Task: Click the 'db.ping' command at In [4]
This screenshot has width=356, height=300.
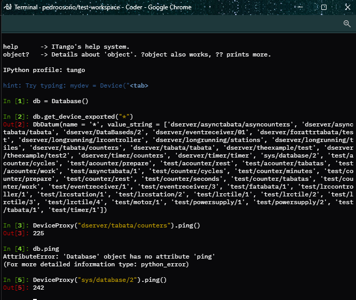Action: point(46,249)
